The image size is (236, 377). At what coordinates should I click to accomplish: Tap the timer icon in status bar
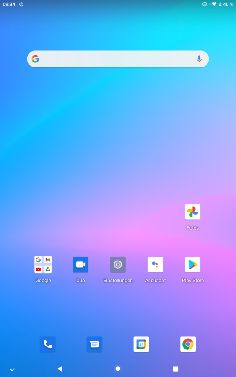(21, 4)
